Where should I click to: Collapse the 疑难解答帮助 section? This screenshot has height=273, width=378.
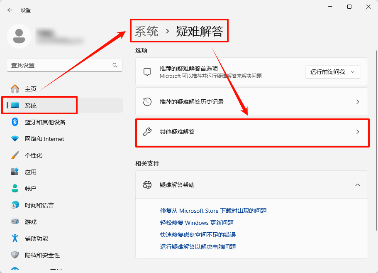pyautogui.click(x=357, y=185)
